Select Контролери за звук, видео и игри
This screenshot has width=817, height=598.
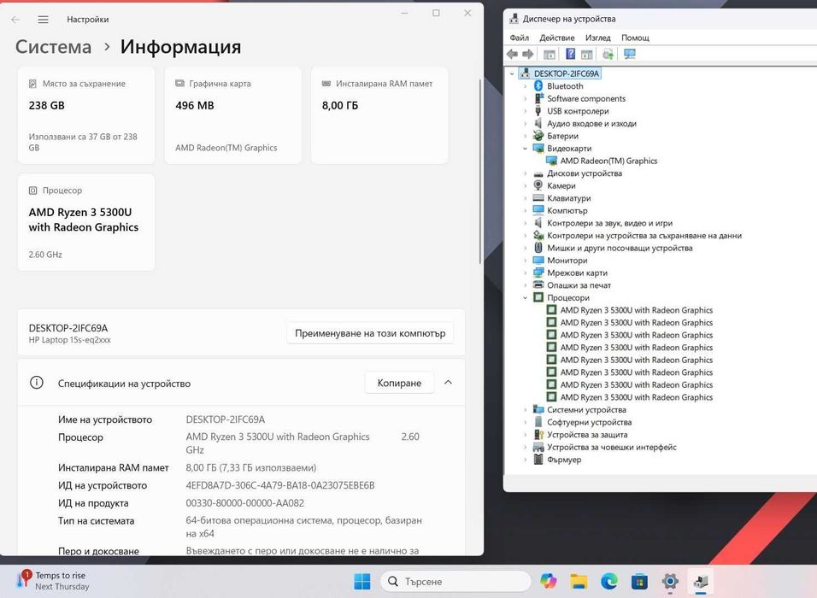[609, 223]
